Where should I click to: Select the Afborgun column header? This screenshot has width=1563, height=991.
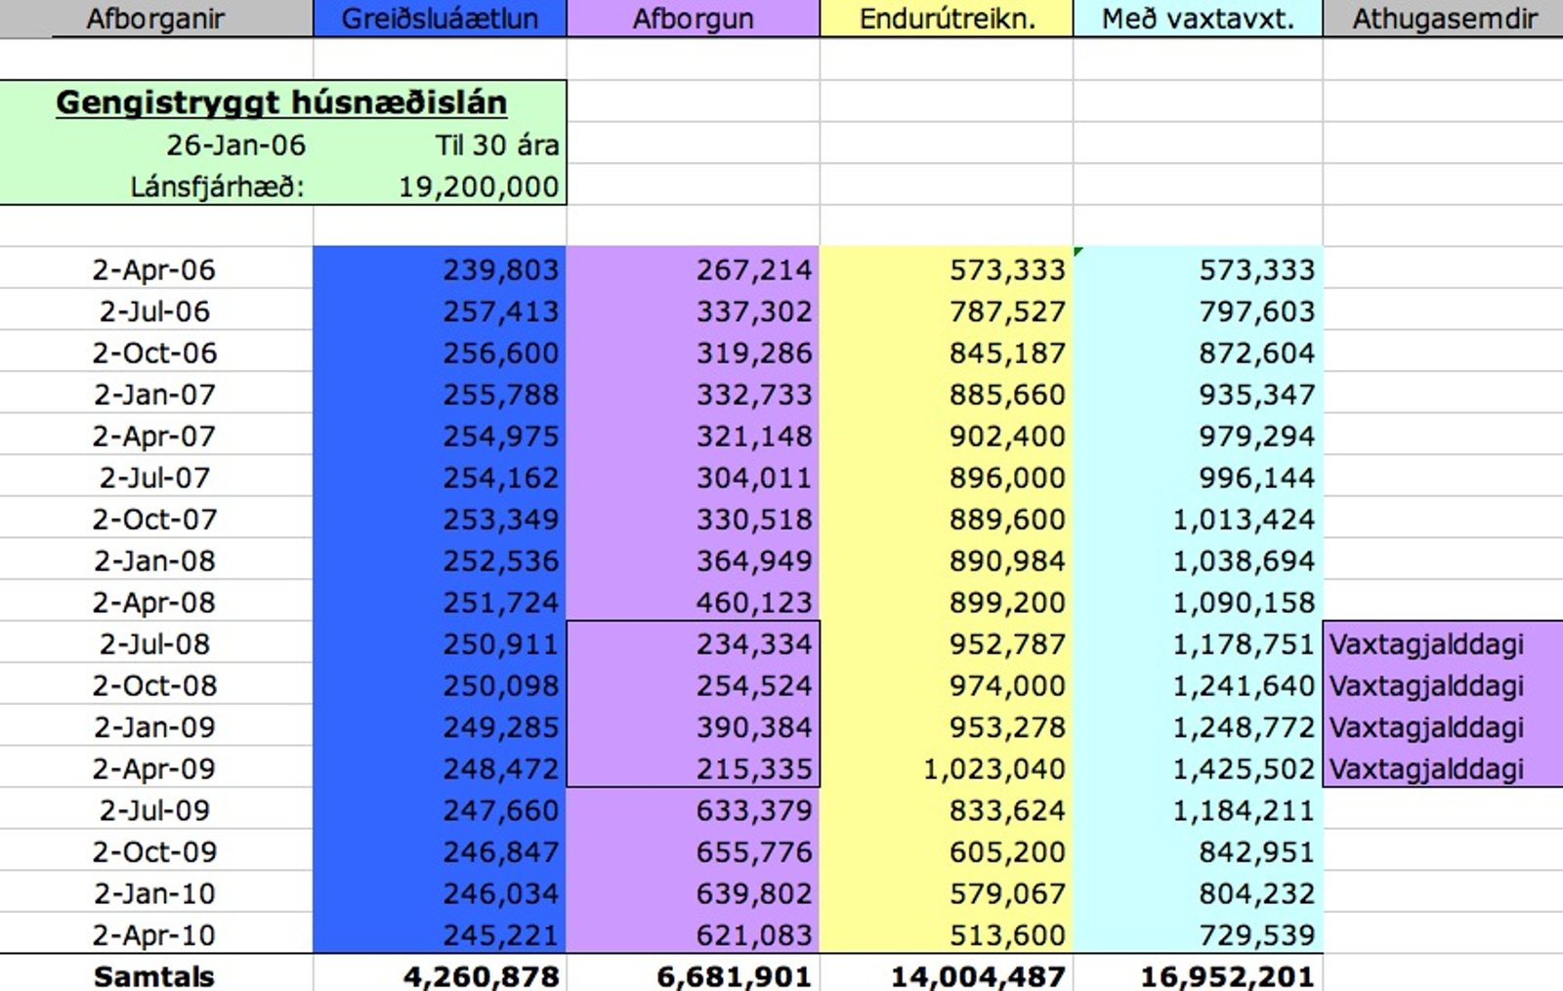coord(693,19)
